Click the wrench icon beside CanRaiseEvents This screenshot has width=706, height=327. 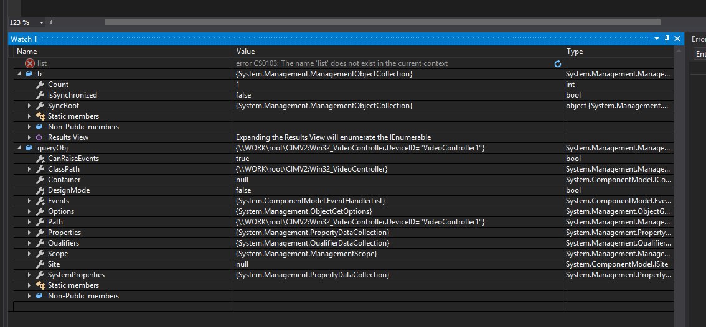pyautogui.click(x=40, y=159)
